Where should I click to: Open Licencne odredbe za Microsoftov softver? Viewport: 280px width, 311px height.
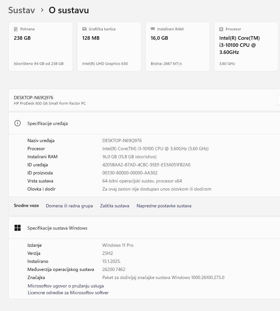tap(68, 293)
